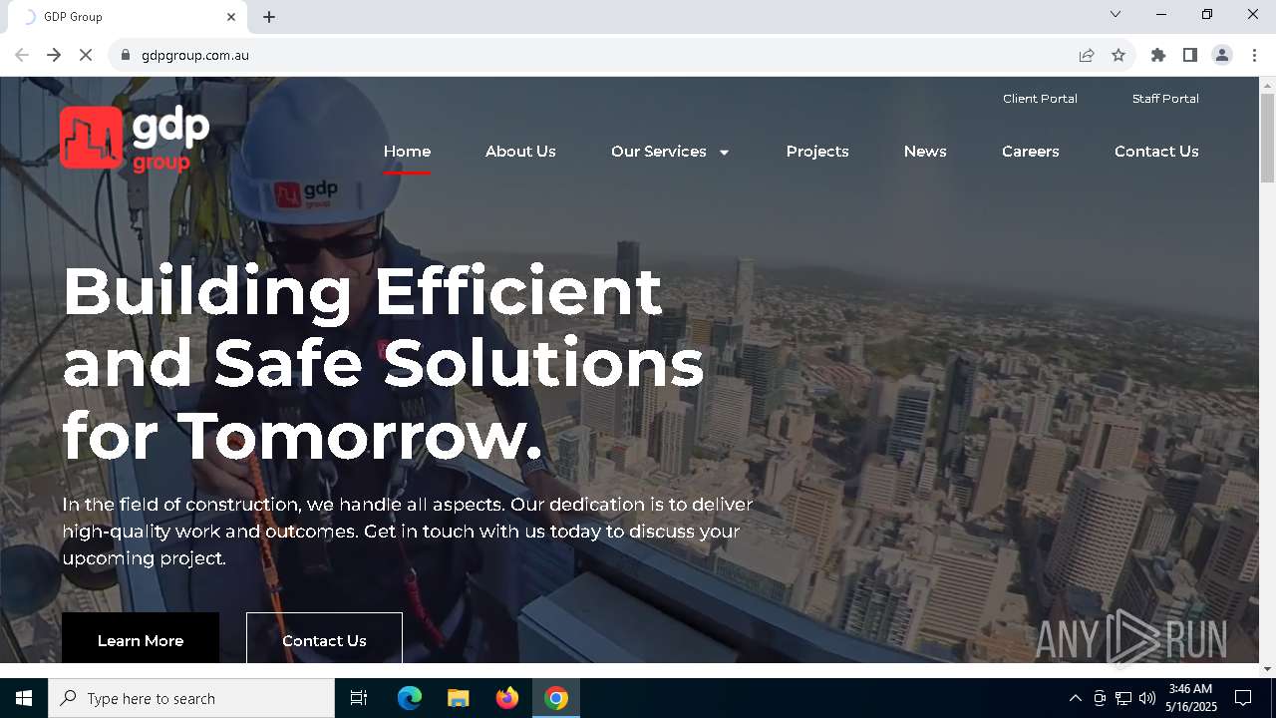The height and width of the screenshot is (718, 1276).
Task: Go back to previous page
Action: (x=22, y=55)
